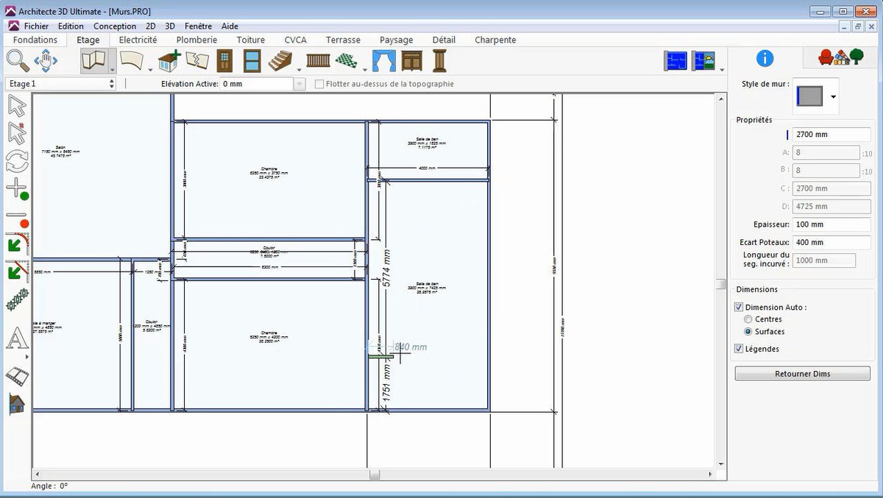Enable Flotter au-dessus de la topographie checkbox
This screenshot has height=499, width=883.
[319, 84]
